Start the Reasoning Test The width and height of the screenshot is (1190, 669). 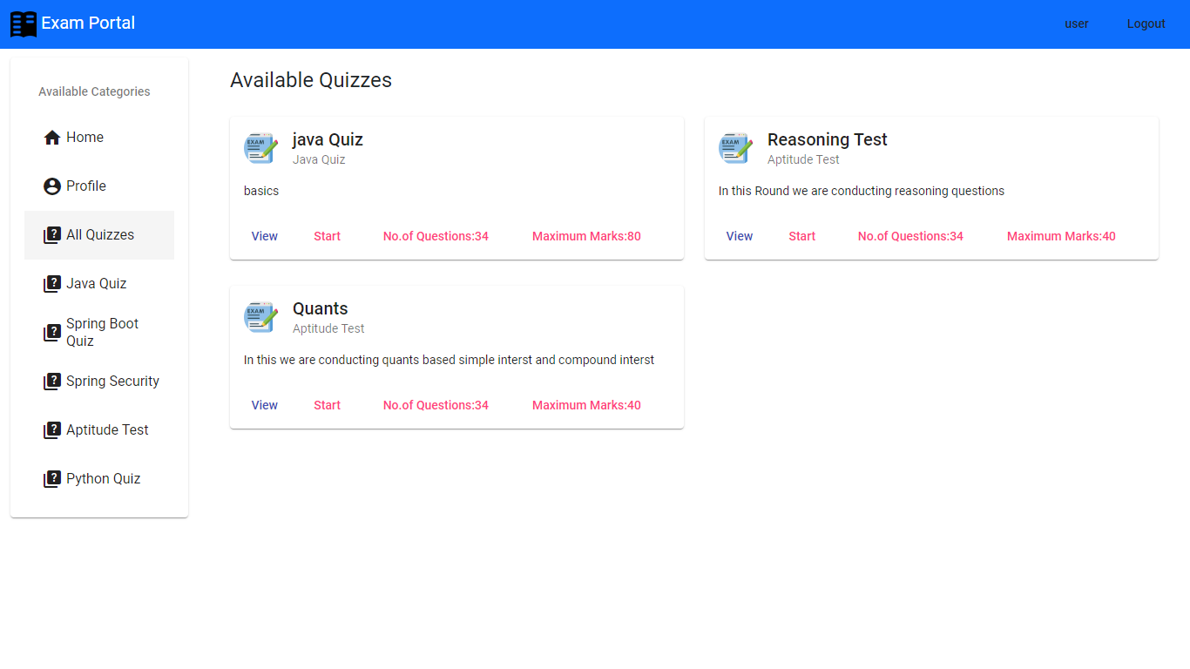(x=801, y=236)
